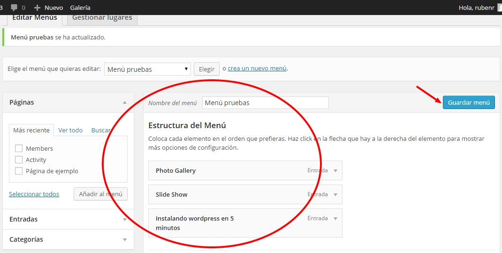This screenshot has height=253, width=502.
Task: Click the Seleccionar todos link
Action: 34,194
